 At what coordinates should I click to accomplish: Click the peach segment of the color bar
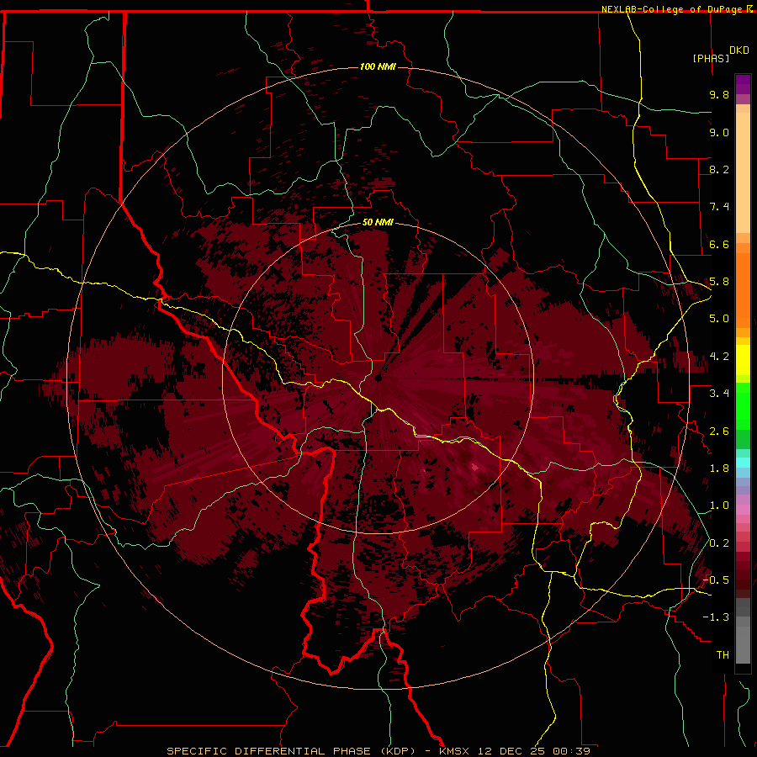[x=743, y=172]
